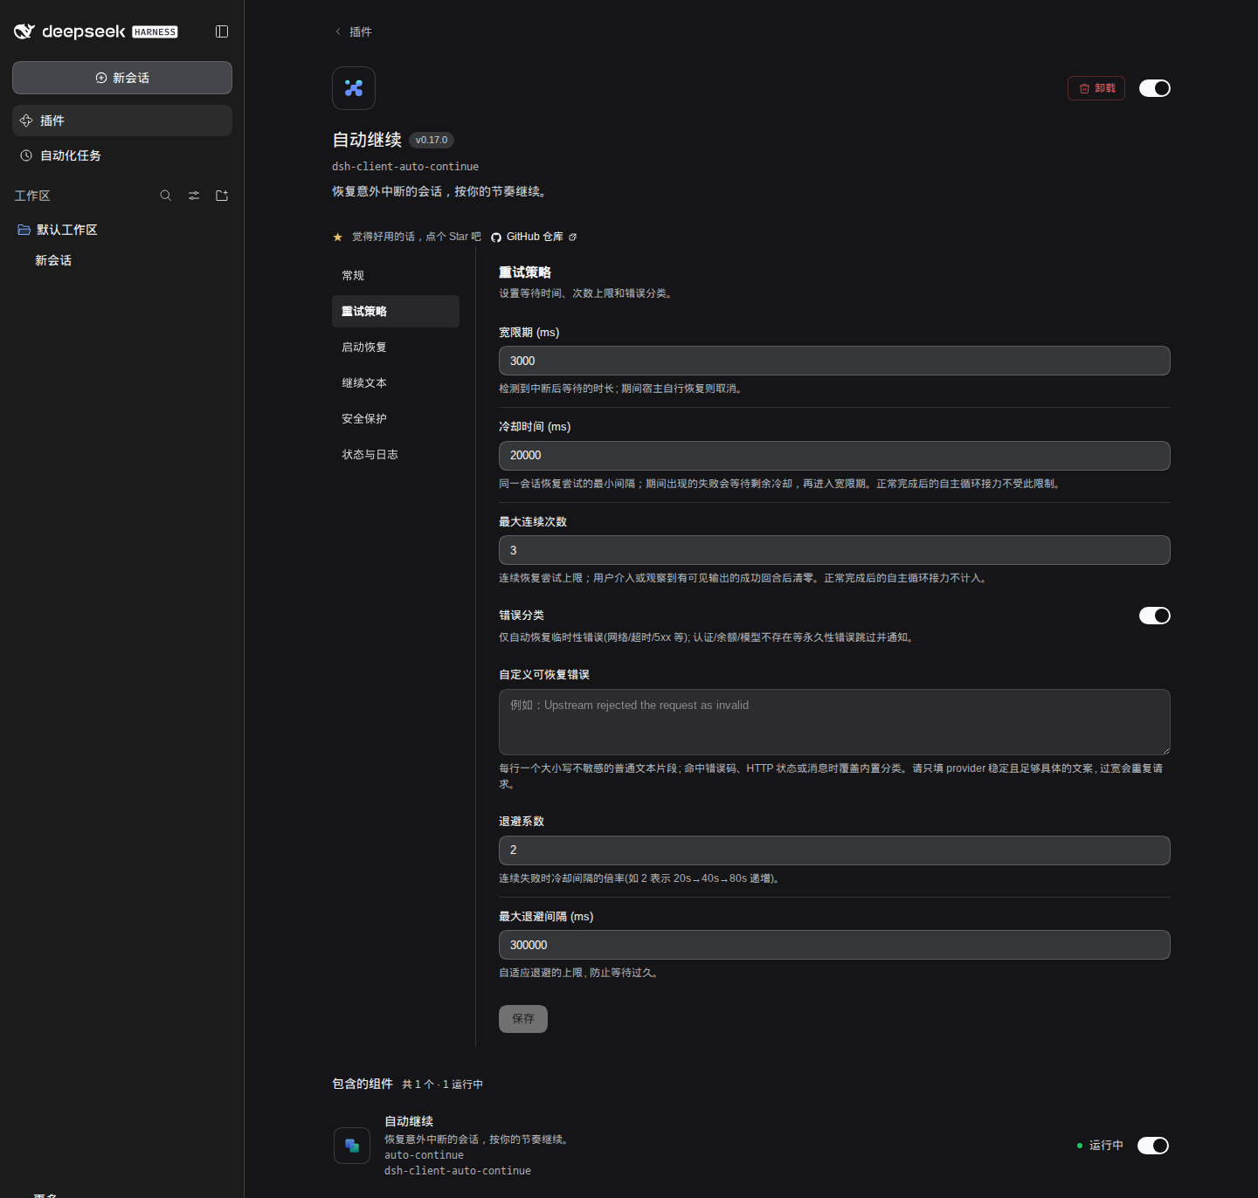The image size is (1258, 1198).
Task: Click the 包含的组件 heading
Action: pyautogui.click(x=363, y=1084)
